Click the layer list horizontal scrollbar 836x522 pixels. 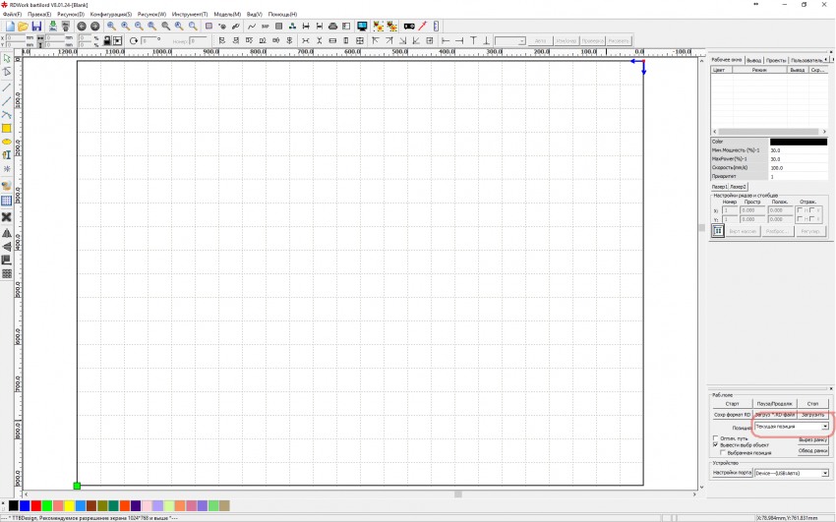click(768, 131)
